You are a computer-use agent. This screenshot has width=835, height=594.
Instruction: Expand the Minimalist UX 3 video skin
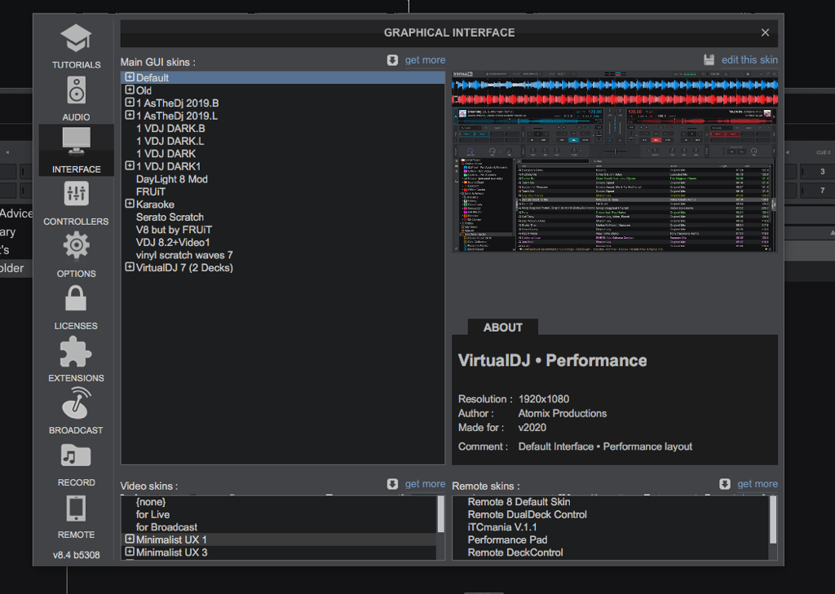click(130, 552)
